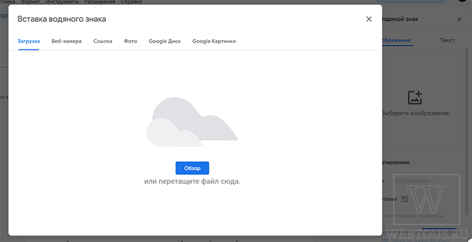Select the Загрузка tab
Screen dimensions: 472x242
point(28,41)
